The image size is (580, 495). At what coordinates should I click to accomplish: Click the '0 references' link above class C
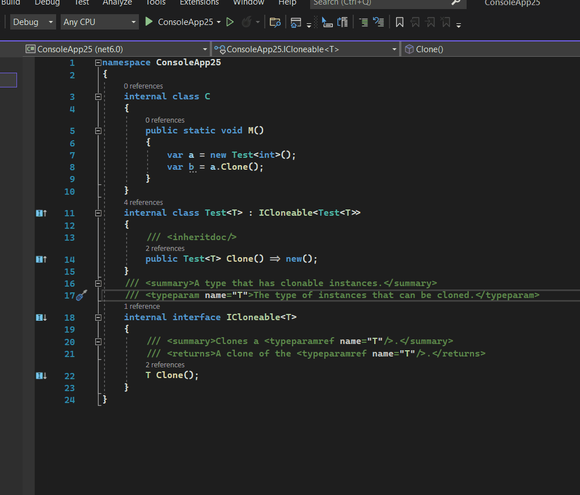coord(143,86)
